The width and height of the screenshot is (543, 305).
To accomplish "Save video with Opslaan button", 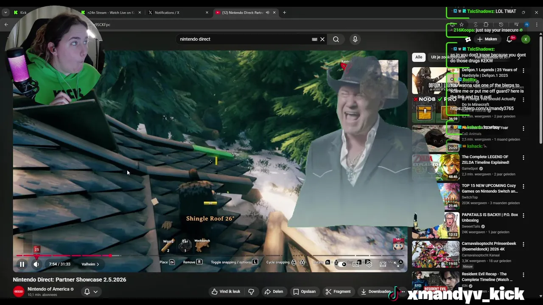I will click(304, 291).
